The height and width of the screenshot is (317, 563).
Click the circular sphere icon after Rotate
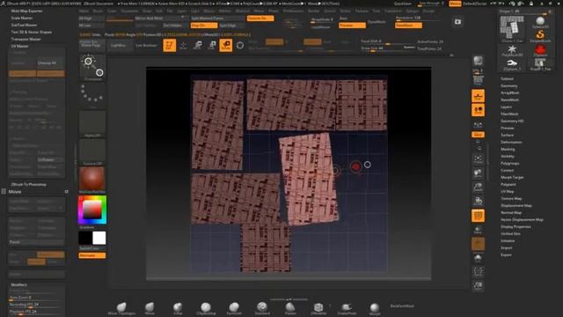point(240,46)
